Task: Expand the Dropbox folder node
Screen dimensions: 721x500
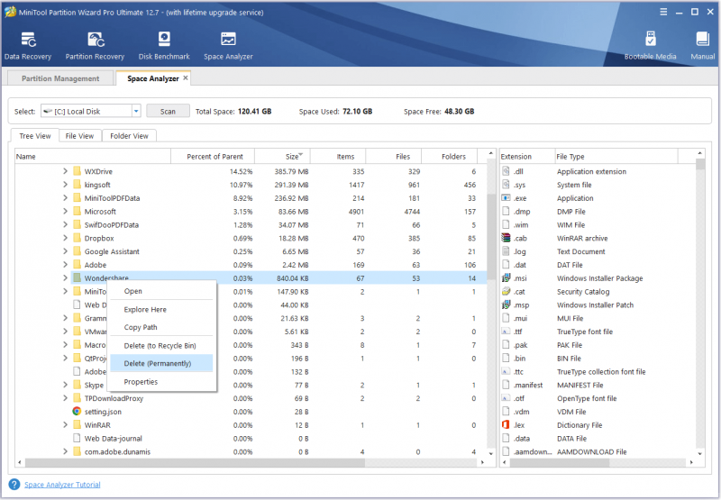Action: [65, 238]
